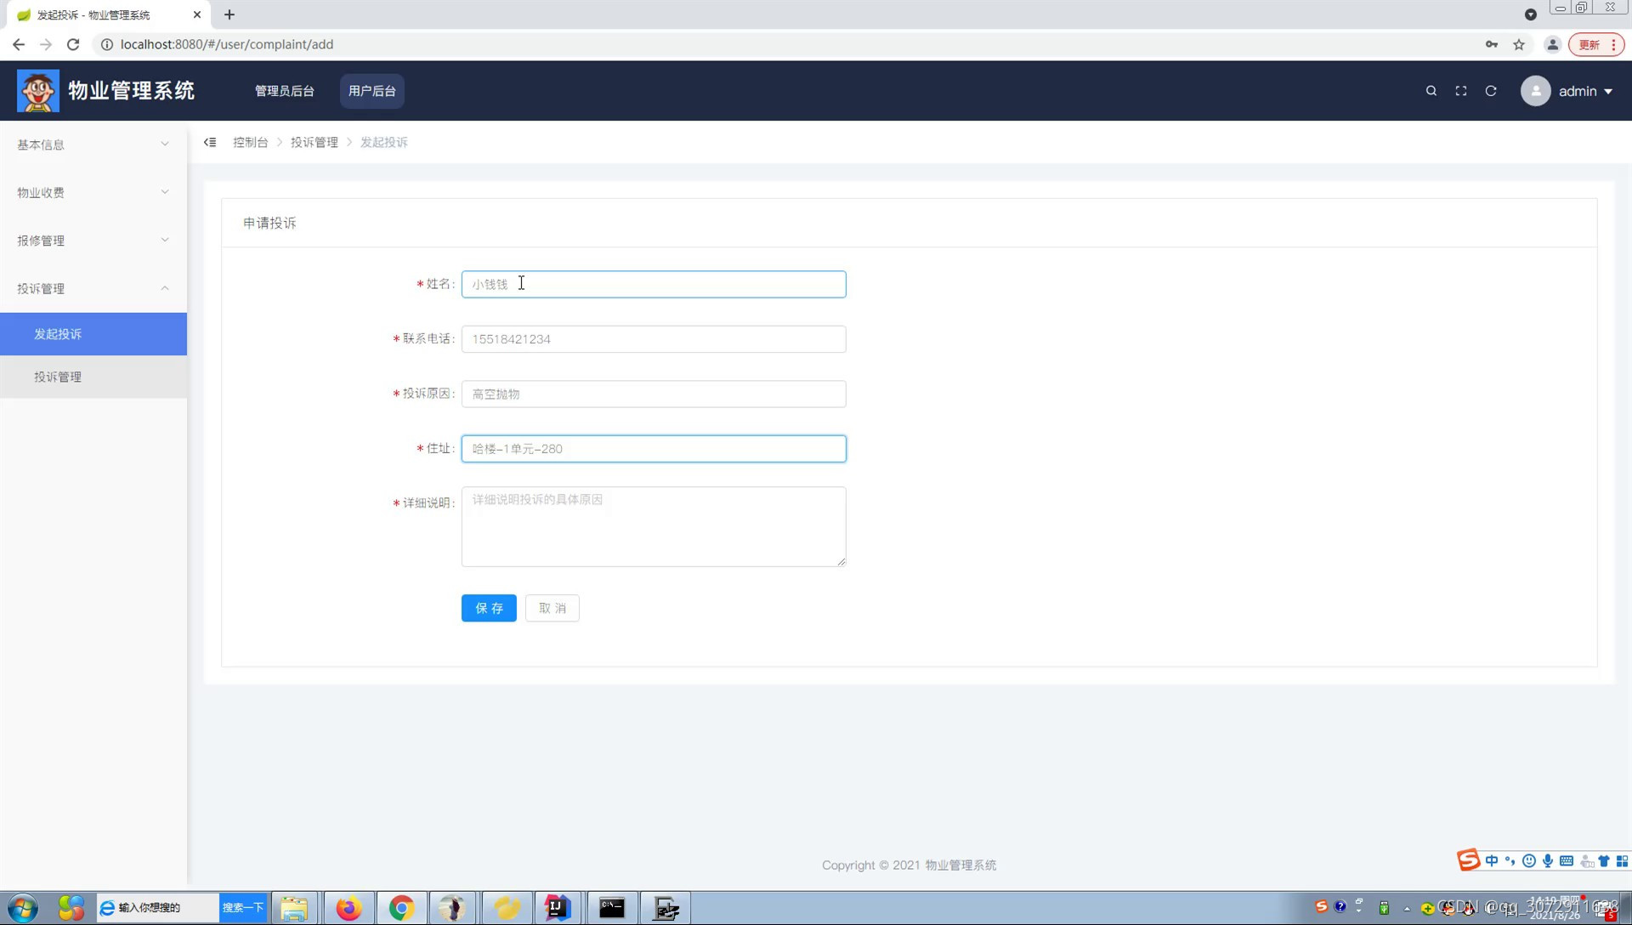This screenshot has width=1632, height=925.
Task: Switch to the 用户后台 tab
Action: point(372,91)
